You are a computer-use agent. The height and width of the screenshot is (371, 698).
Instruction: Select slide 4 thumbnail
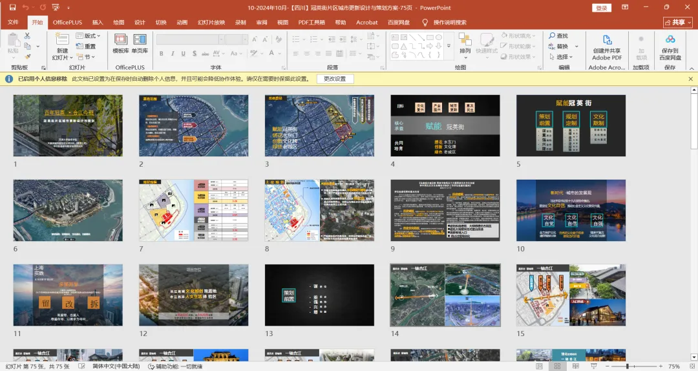445,125
